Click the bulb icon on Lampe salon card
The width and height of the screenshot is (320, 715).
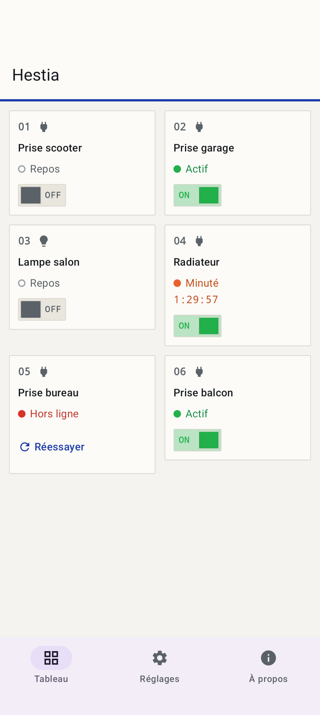[x=44, y=241]
